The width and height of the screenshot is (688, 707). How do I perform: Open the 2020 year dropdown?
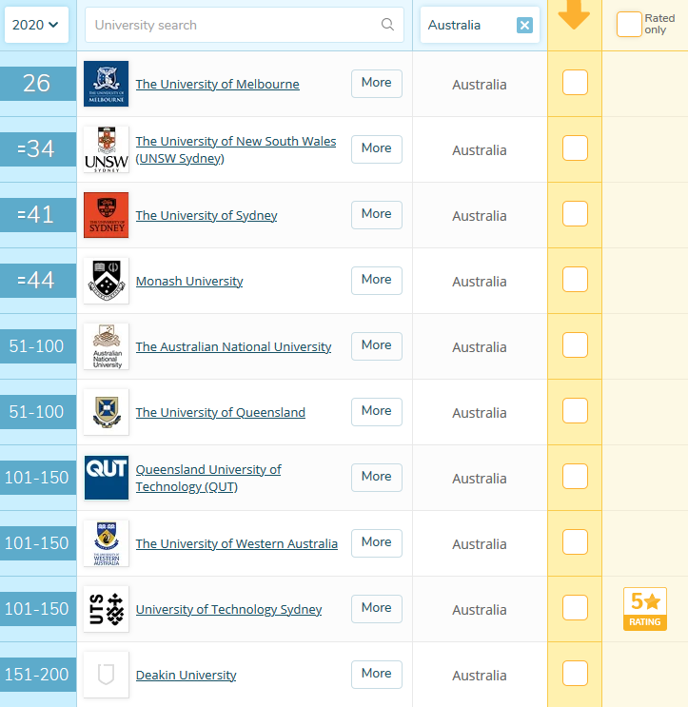[37, 25]
